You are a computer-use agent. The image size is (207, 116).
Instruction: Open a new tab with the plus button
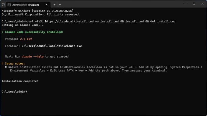54,5
